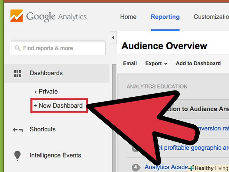This screenshot has height=172, width=229.
Task: Click the Find reports & more search field
Action: point(58,48)
